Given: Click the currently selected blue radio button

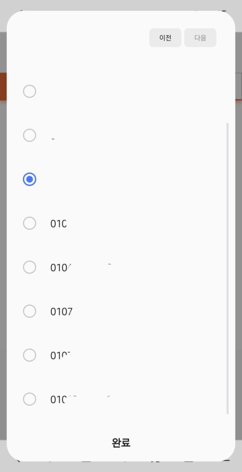Looking at the screenshot, I should coord(29,179).
